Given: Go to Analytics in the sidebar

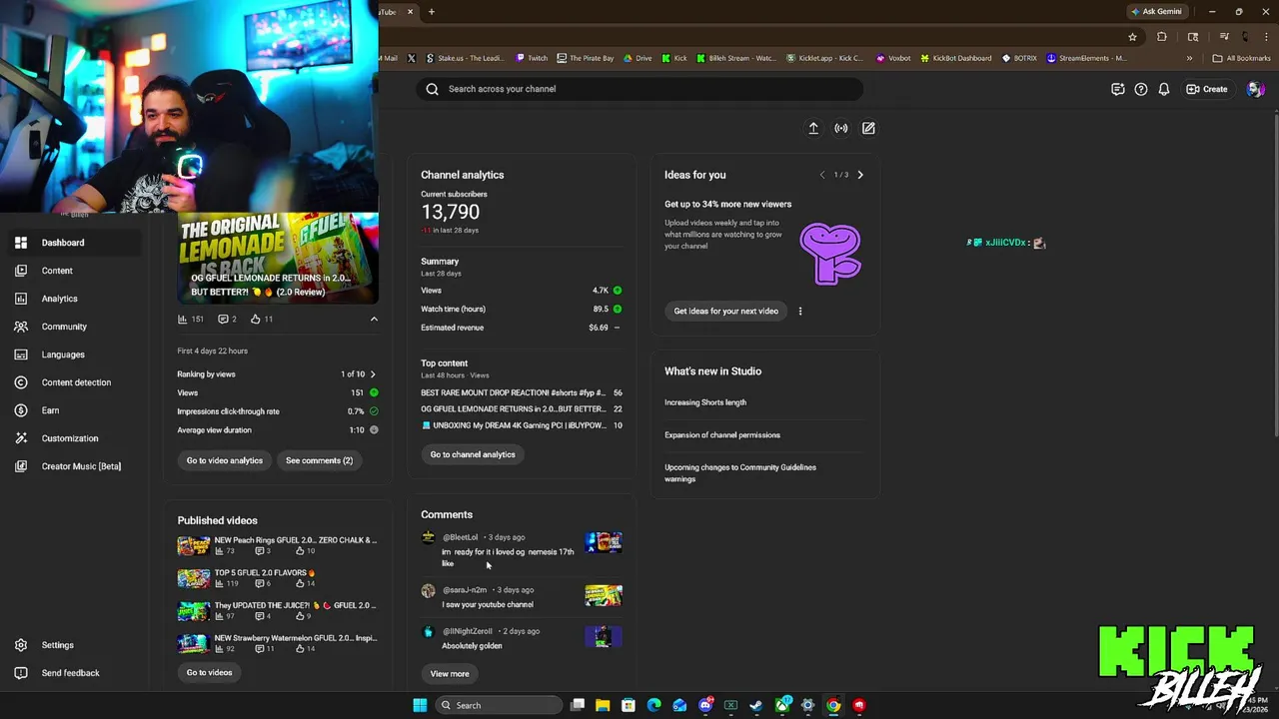Looking at the screenshot, I should pos(70,299).
